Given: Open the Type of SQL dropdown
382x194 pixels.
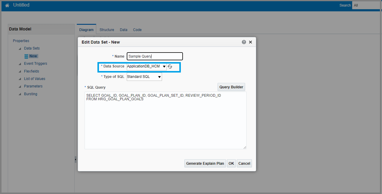Looking at the screenshot, I should [x=159, y=76].
